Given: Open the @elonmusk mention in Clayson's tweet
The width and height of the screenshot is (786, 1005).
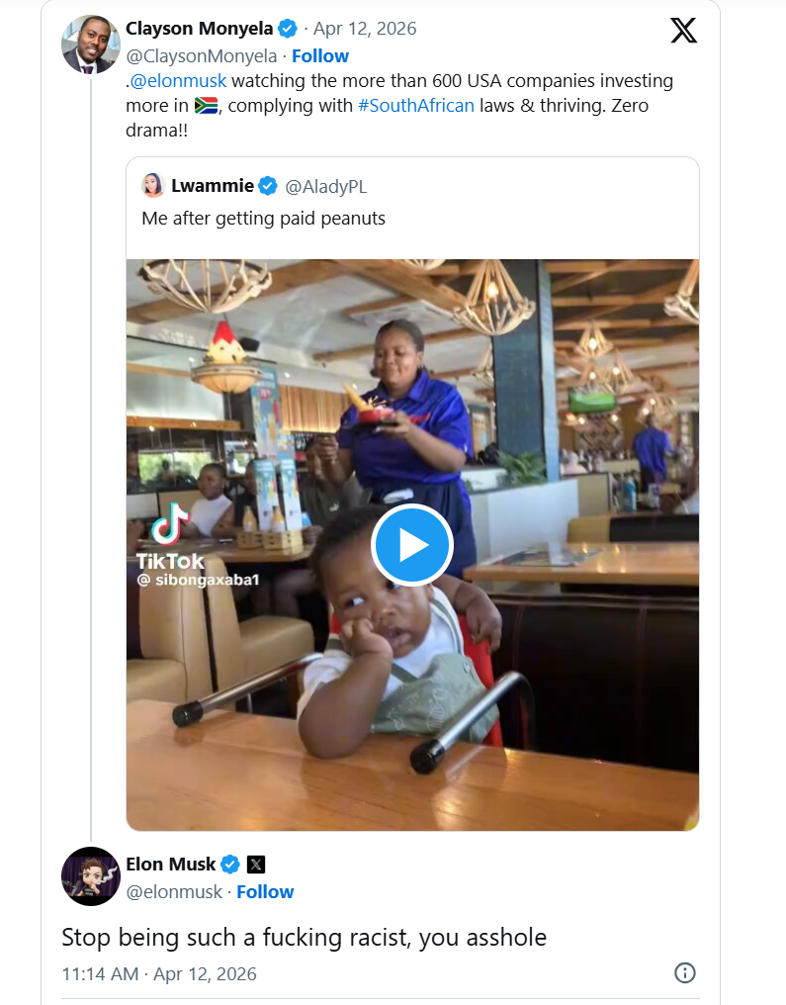Looking at the screenshot, I should pyautogui.click(x=178, y=81).
